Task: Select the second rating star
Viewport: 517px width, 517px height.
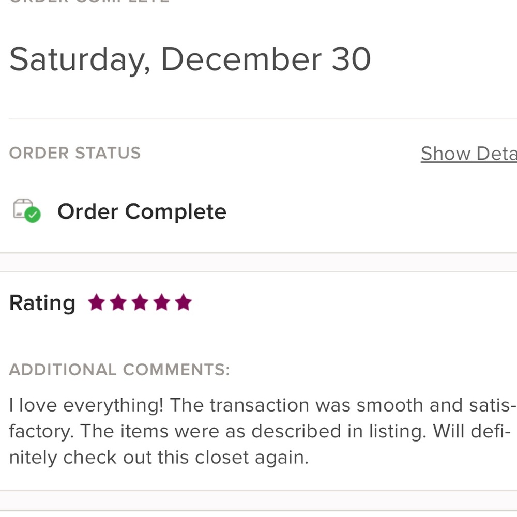Action: [118, 302]
